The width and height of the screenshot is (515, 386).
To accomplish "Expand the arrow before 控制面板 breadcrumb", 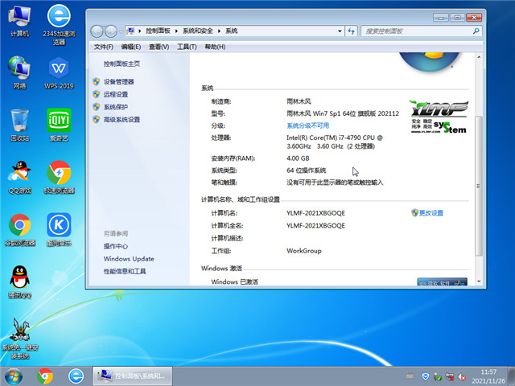I will tap(139, 31).
